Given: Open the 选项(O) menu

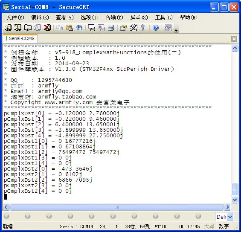Looking at the screenshot, I should [x=90, y=17].
